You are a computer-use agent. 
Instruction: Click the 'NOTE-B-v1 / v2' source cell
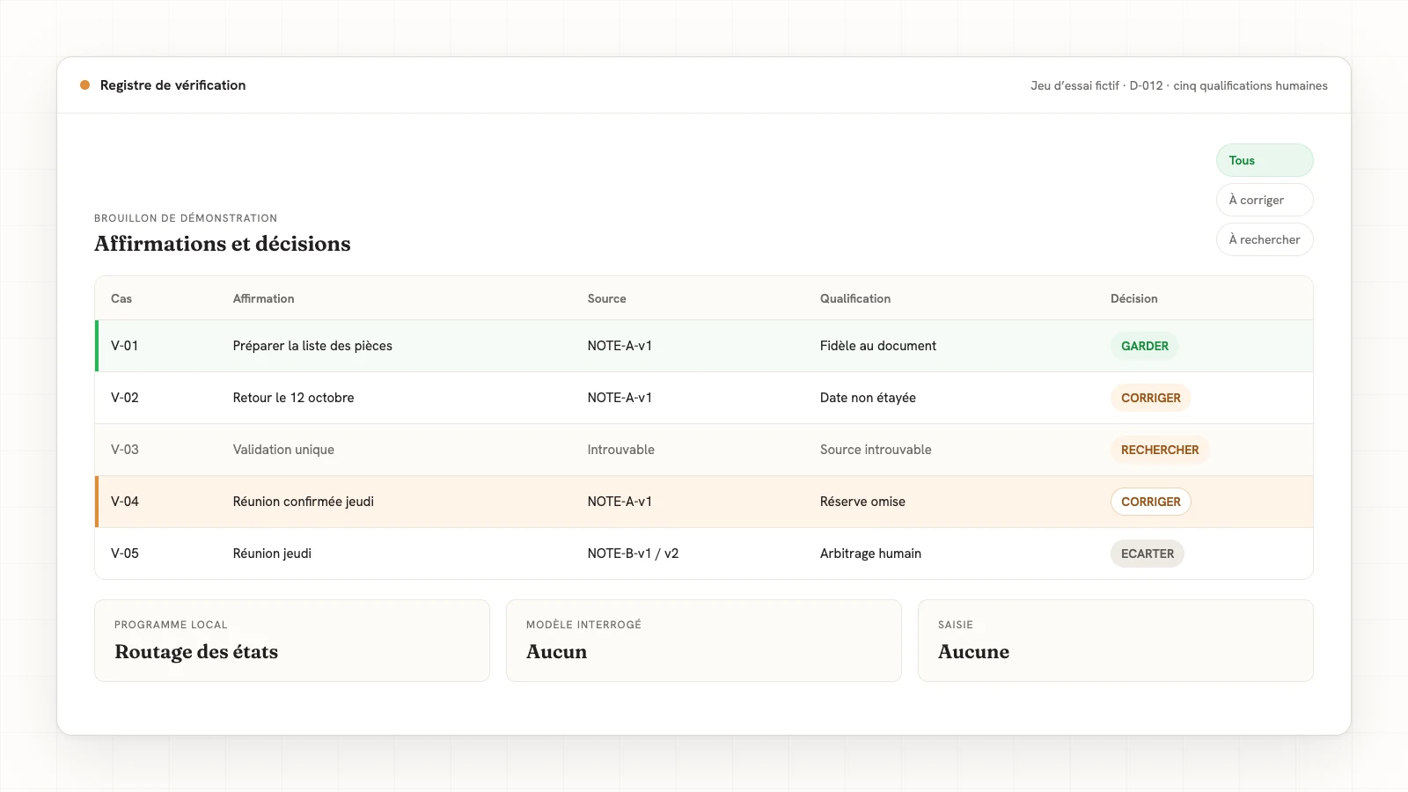pyautogui.click(x=633, y=554)
